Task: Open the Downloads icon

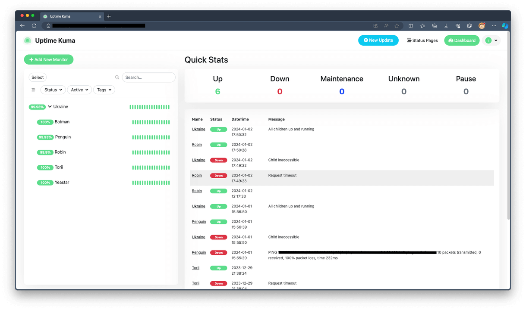Action: pyautogui.click(x=446, y=26)
